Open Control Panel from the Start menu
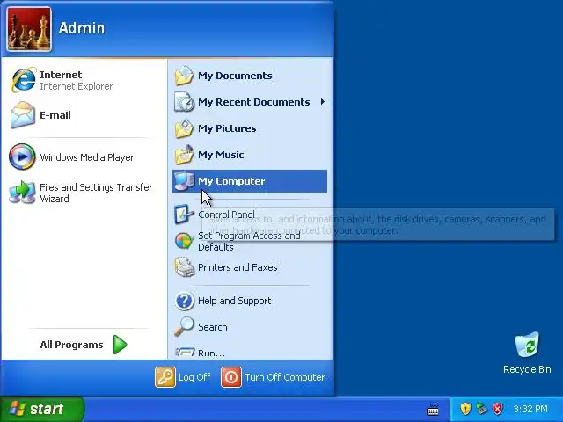 click(250, 215)
